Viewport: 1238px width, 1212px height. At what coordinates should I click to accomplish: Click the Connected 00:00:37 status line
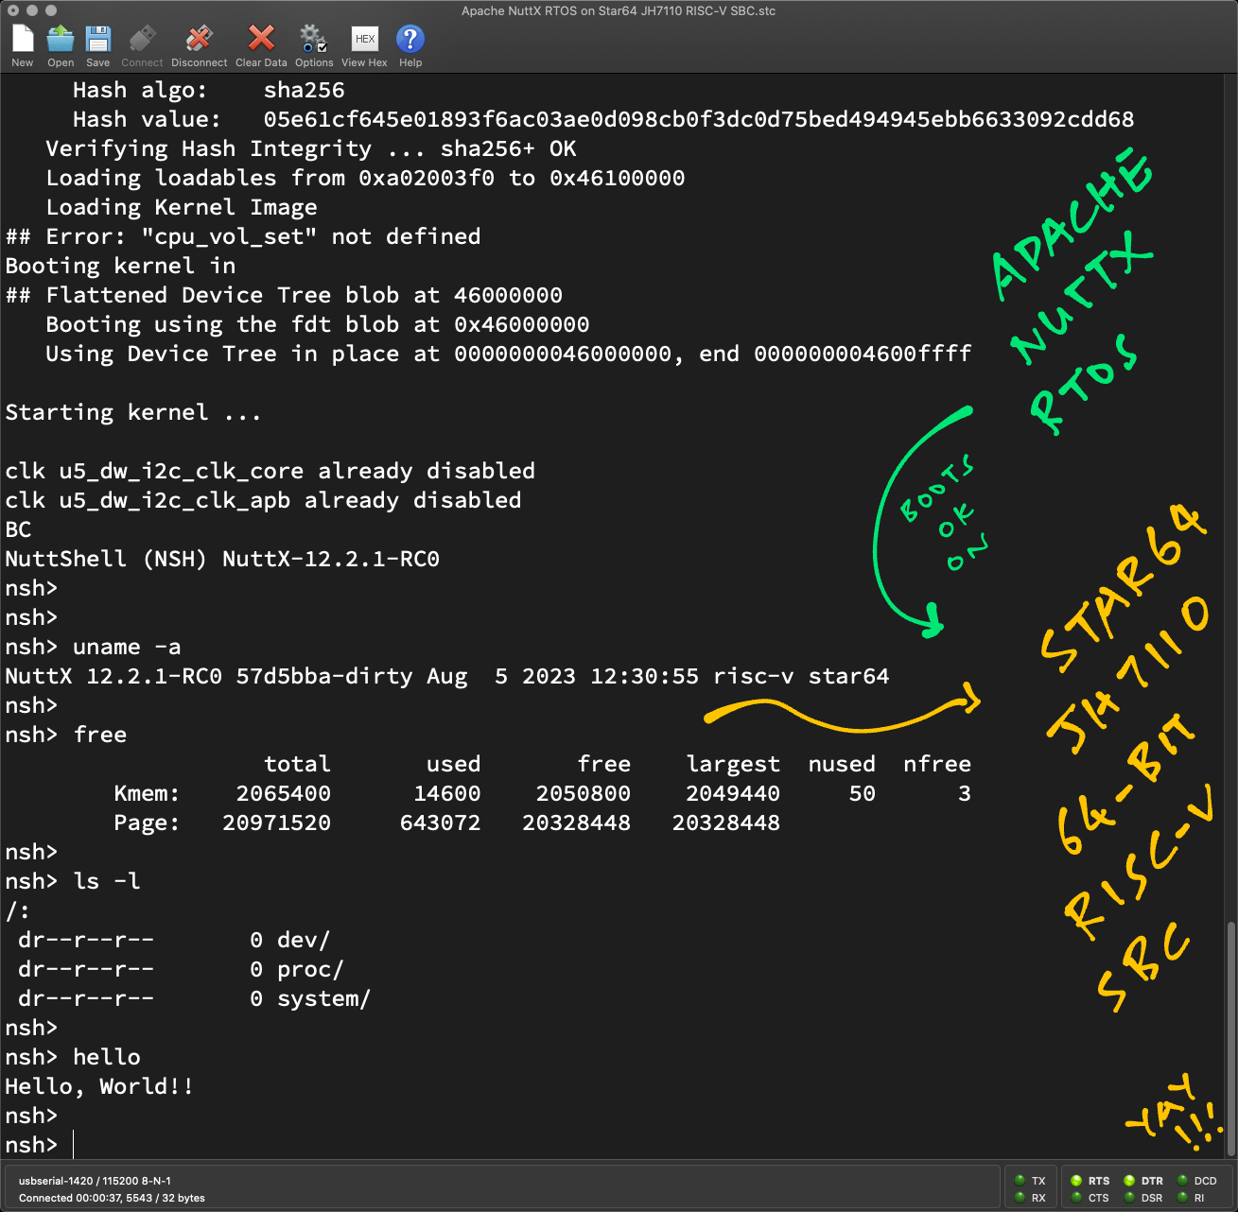point(112,1198)
